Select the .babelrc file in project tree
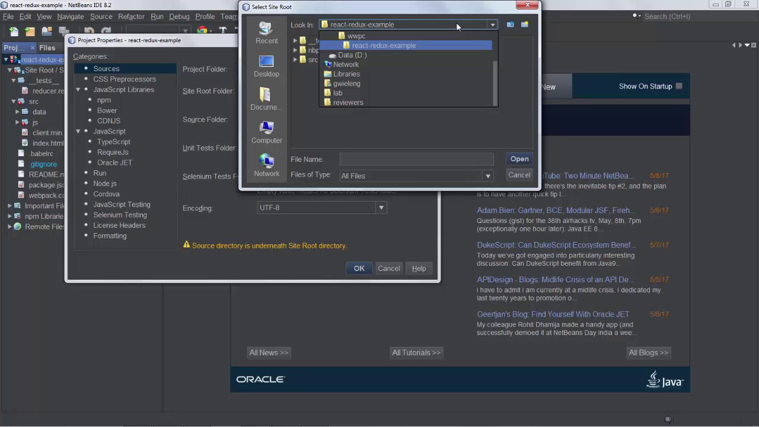The image size is (759, 427). [x=42, y=154]
